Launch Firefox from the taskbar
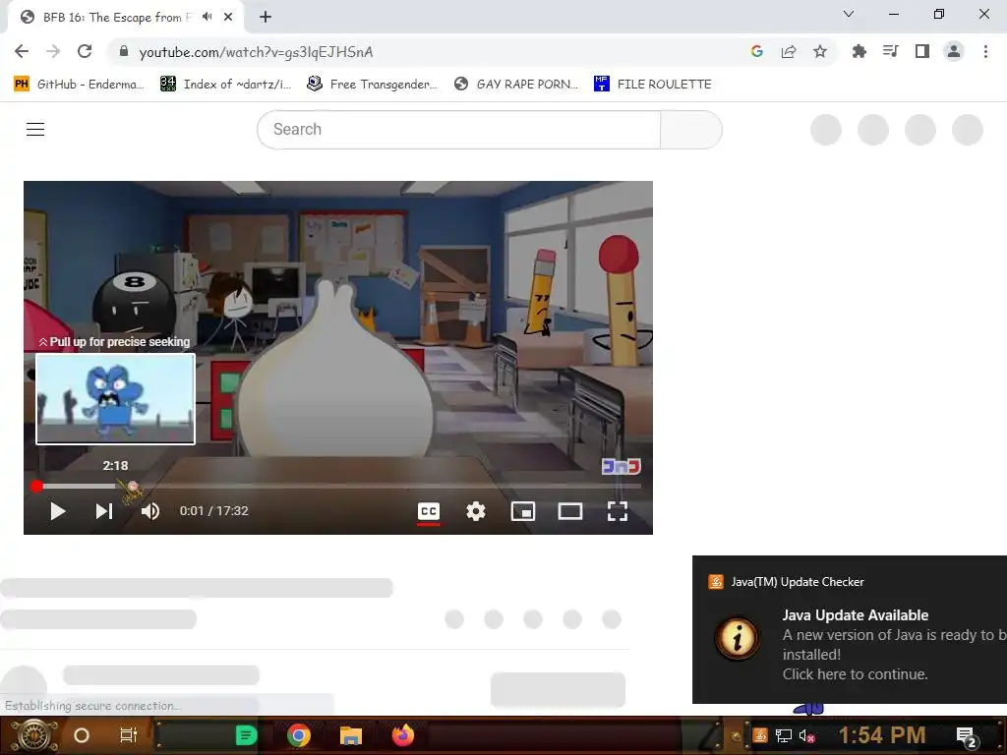This screenshot has width=1007, height=755. [x=403, y=735]
